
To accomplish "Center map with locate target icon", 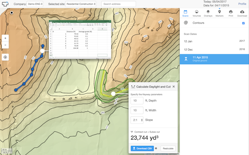I will click(5, 57).
